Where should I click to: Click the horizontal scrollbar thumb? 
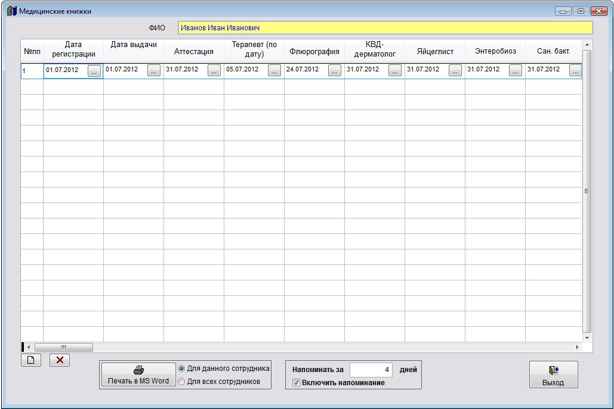64,347
